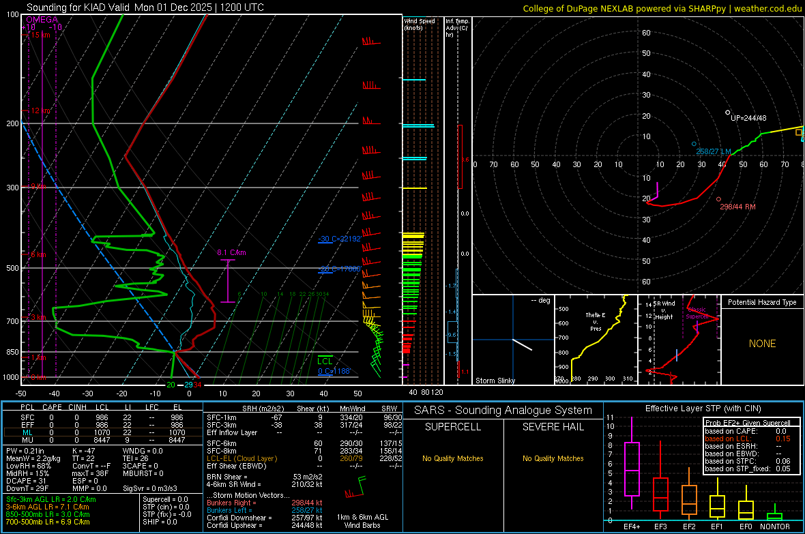Click the 700-500mb LR = 6.9 C/km line

(48, 522)
